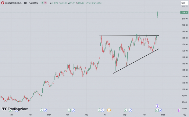The height and width of the screenshot is (117, 189).
Task: Open the dividend marker after Sep 2024
Action: (130, 110)
